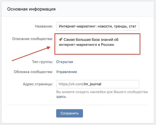Open the "Управление" cover settings link
The width and height of the screenshot is (156, 125).
67,72
